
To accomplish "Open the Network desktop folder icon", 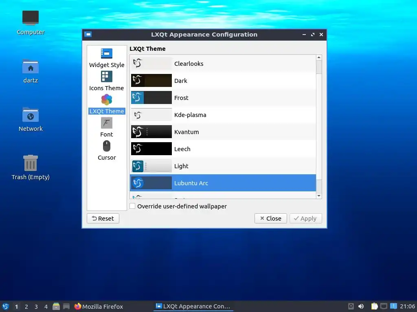I will (x=31, y=115).
